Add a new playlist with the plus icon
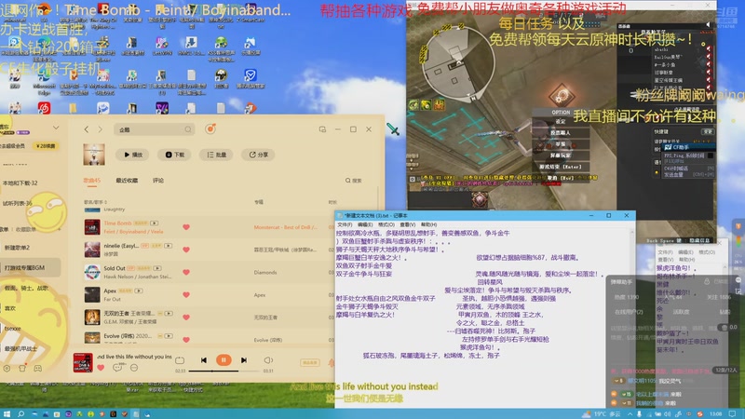745x419 pixels. tap(60, 229)
